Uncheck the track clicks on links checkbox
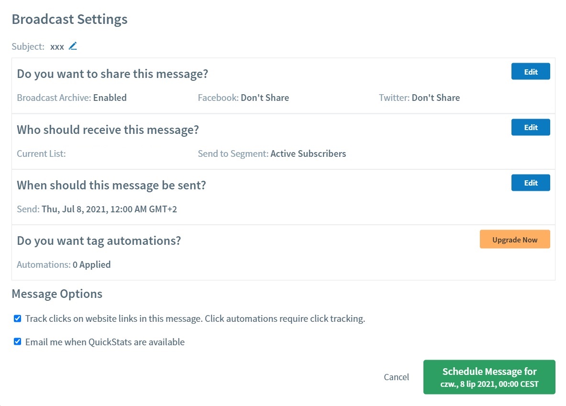The width and height of the screenshot is (566, 406). 18,318
